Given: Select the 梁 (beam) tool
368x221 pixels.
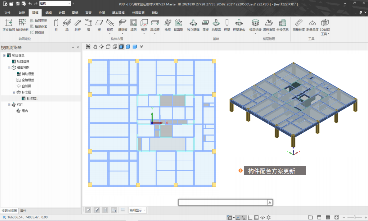Looking at the screenshot, I should click(67, 25).
